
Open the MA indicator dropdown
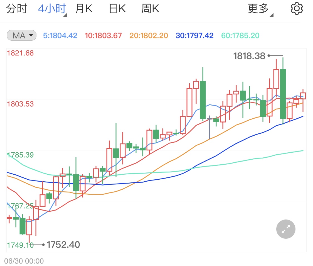click(x=21, y=35)
